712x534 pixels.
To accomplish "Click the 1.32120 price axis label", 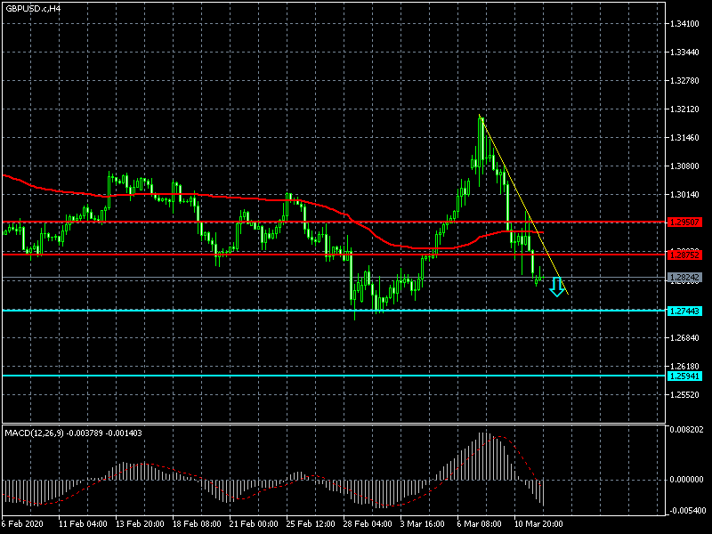I will (684, 109).
